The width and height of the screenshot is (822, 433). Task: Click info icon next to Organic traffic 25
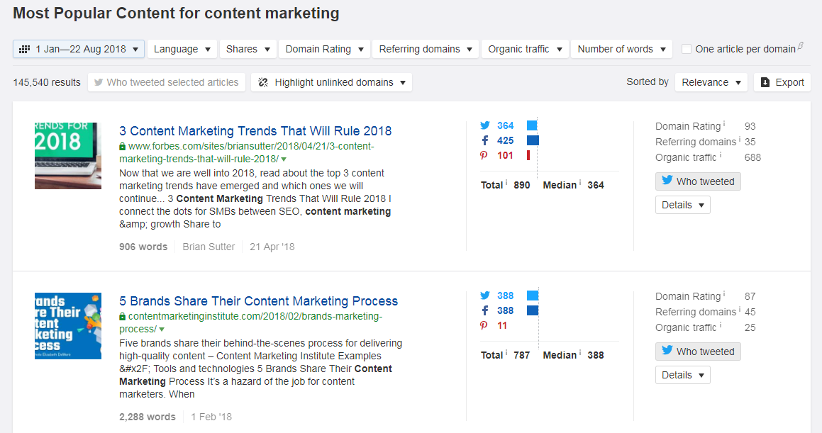721,325
